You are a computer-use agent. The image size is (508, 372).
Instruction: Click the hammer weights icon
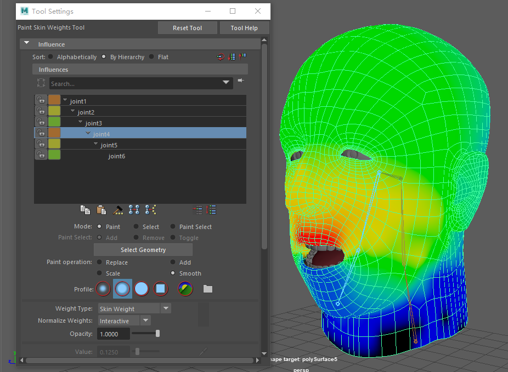pos(118,209)
